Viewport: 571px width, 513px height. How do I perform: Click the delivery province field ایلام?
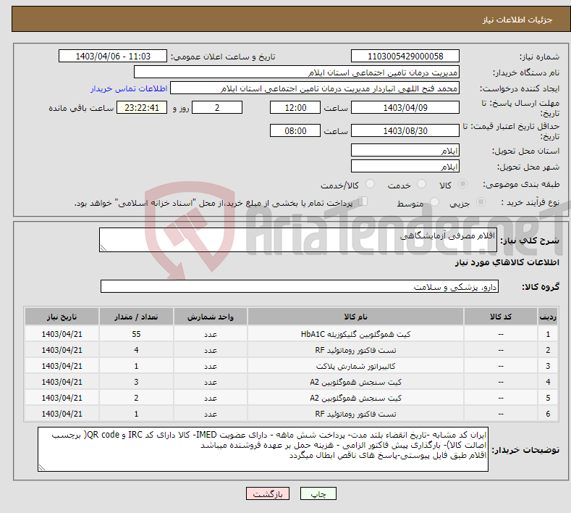[x=405, y=150]
